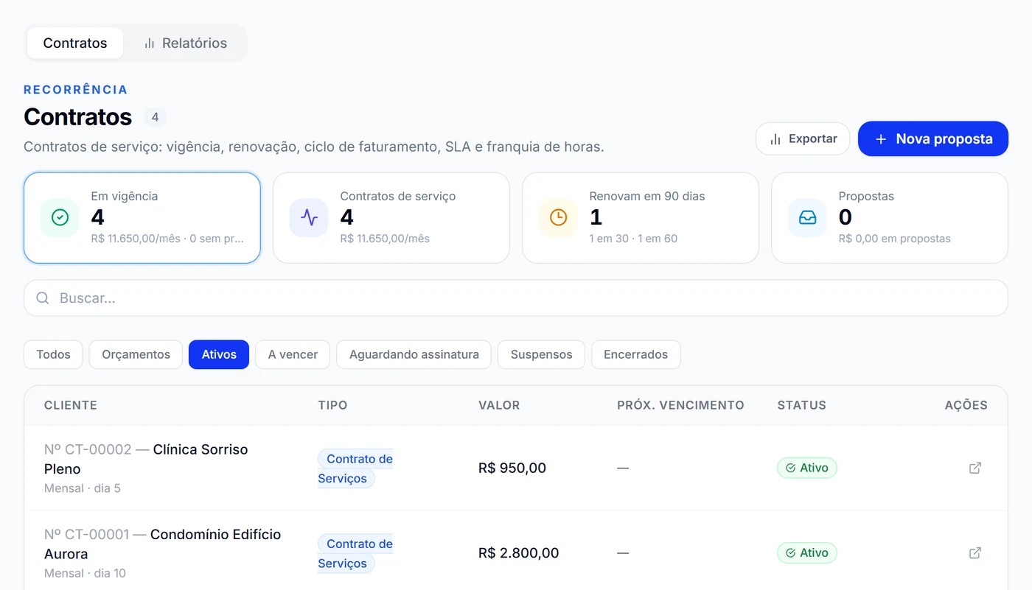
Task: Click the VALOR column header
Action: pyautogui.click(x=499, y=405)
